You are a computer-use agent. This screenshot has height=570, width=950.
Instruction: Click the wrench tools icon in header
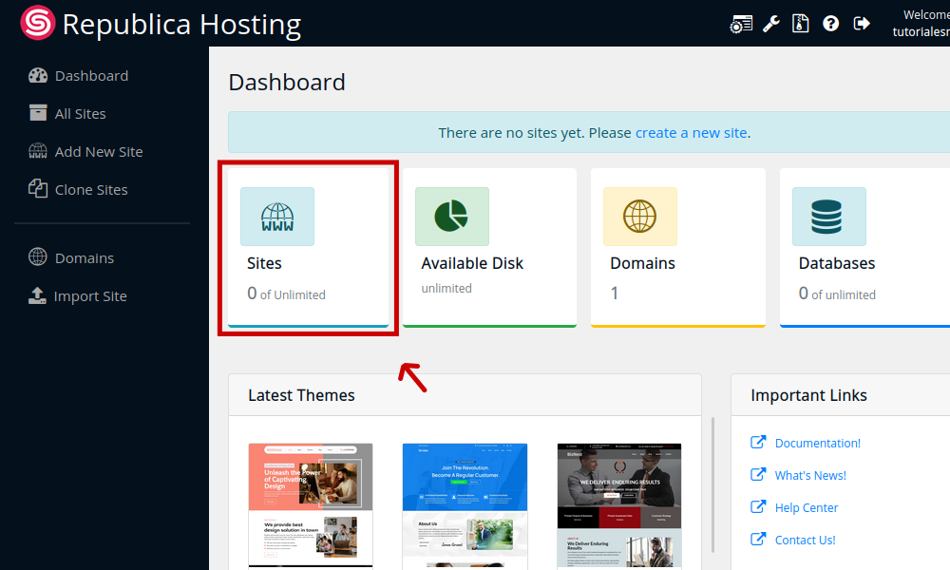point(771,24)
